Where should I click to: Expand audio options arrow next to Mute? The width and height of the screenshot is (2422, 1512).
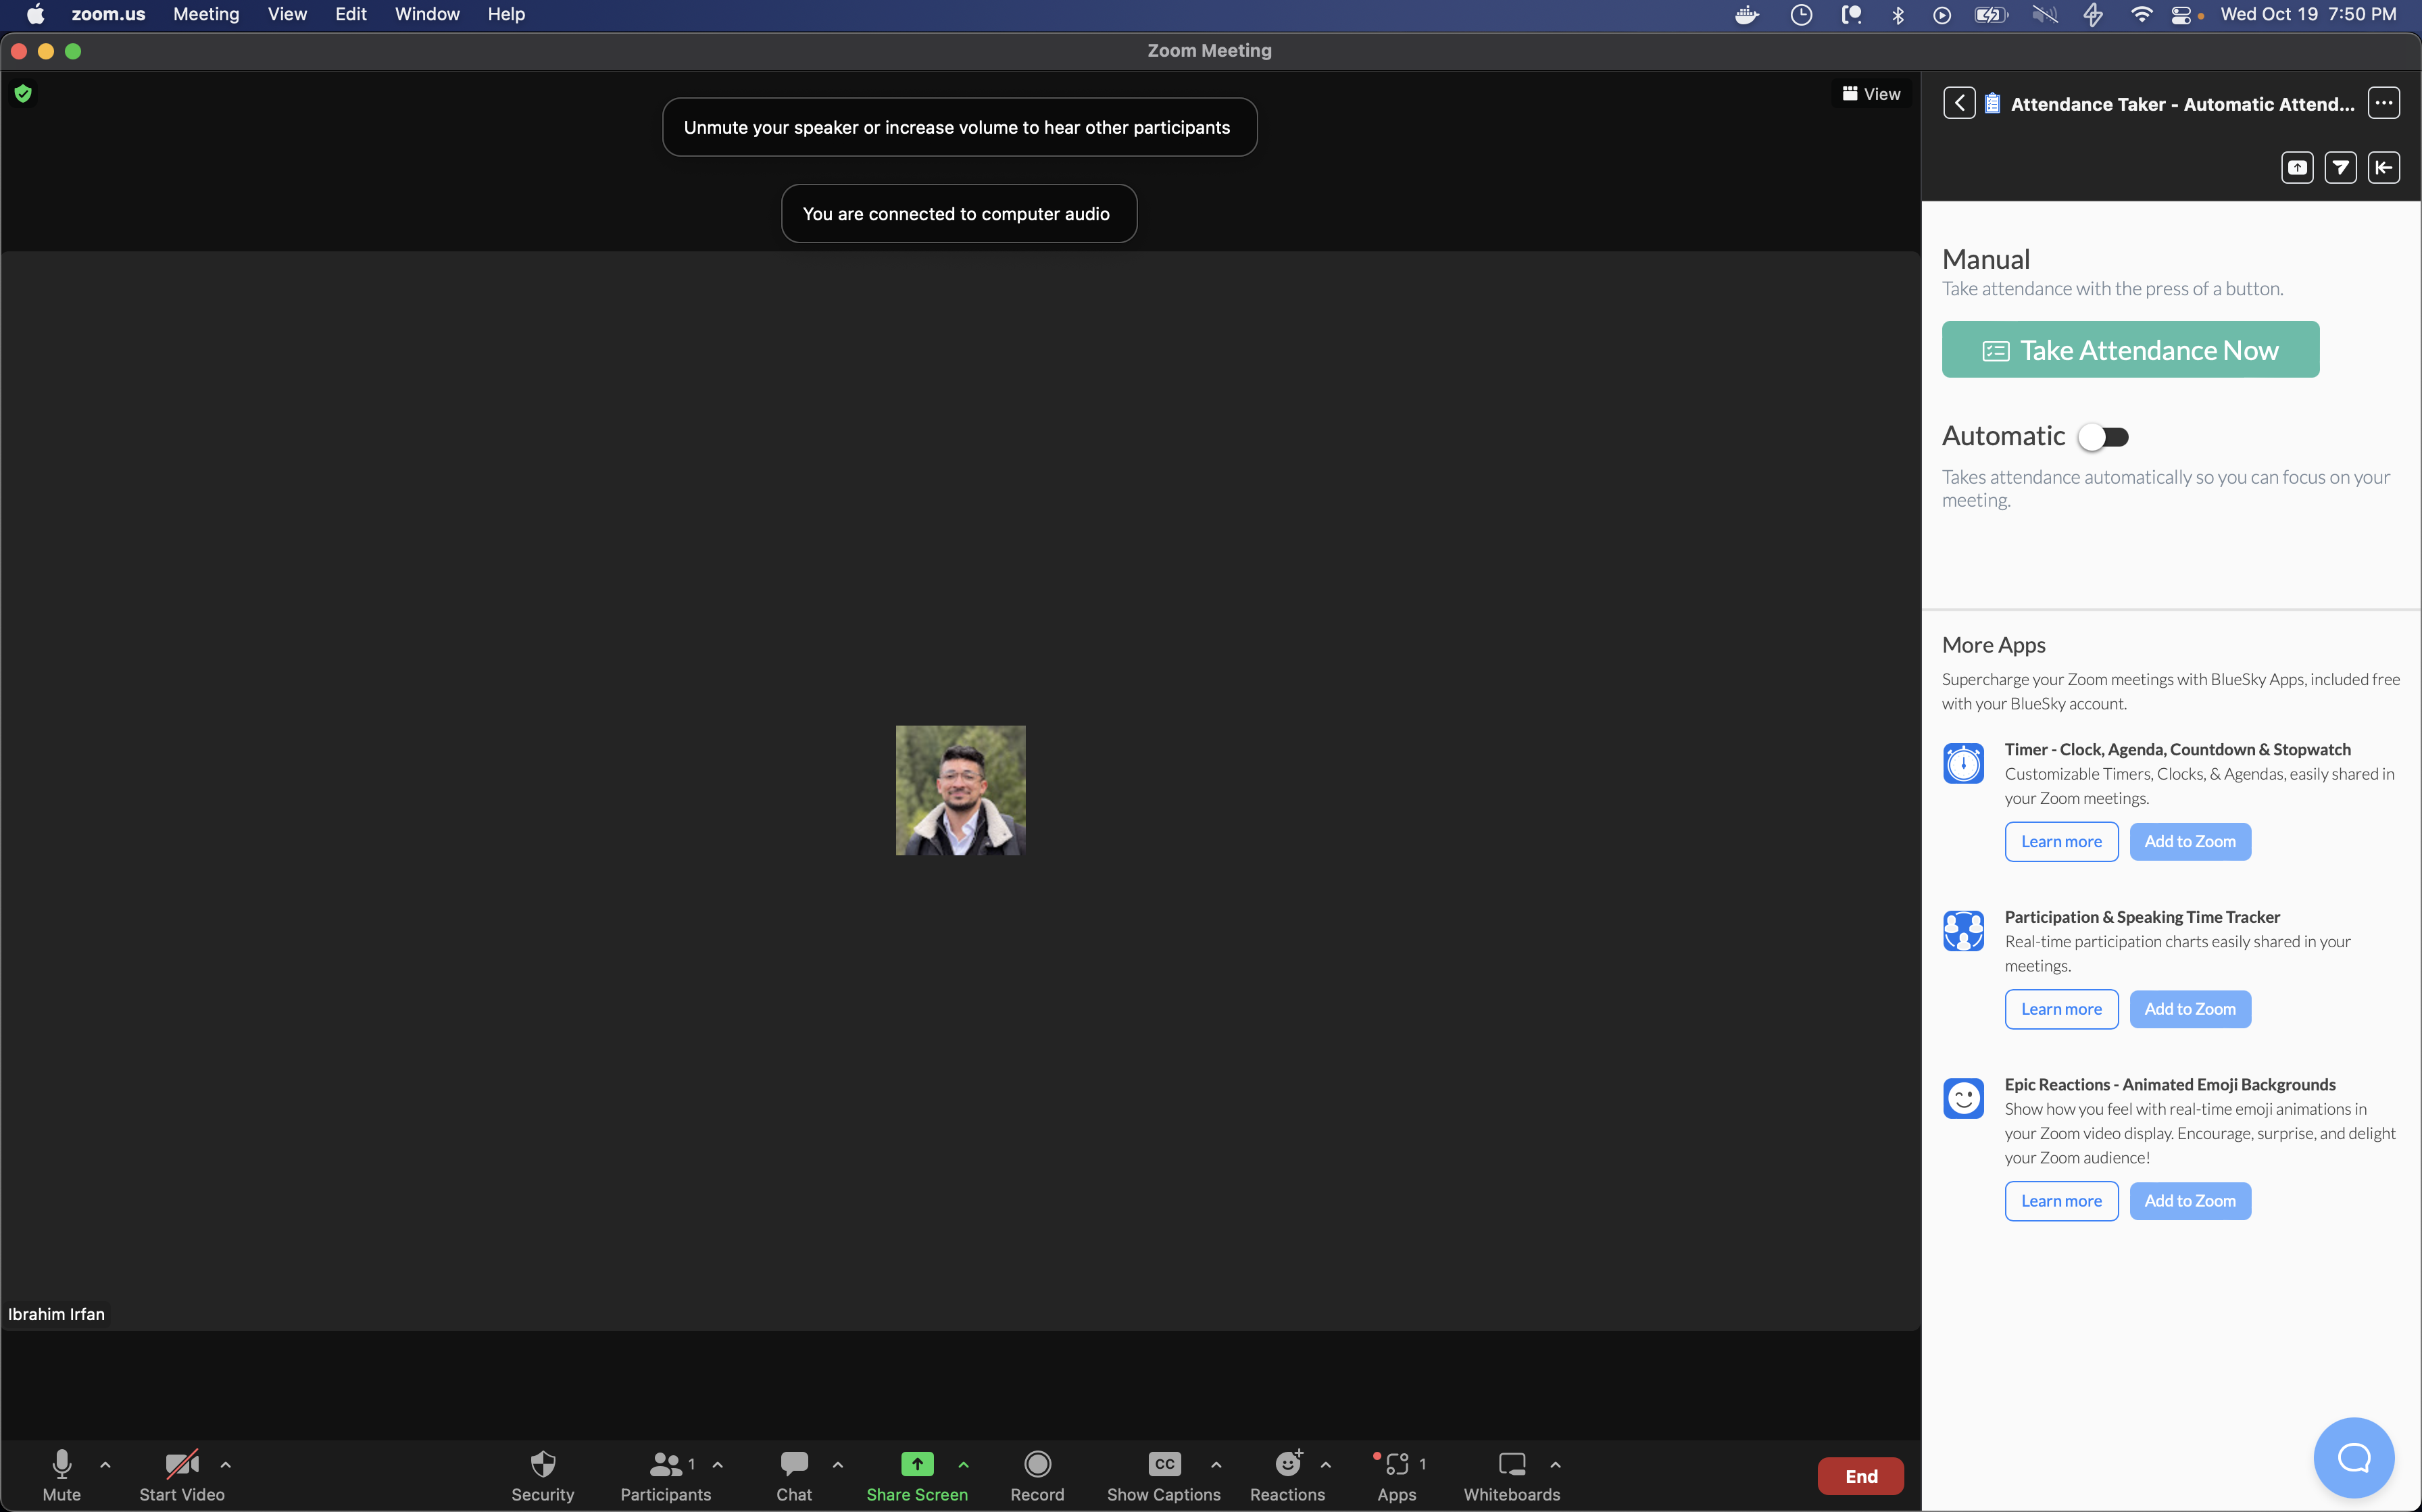pyautogui.click(x=105, y=1465)
